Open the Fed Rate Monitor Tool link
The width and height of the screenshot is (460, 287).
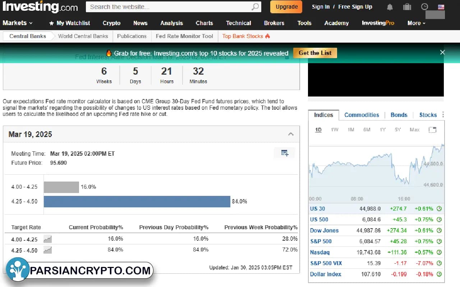184,36
